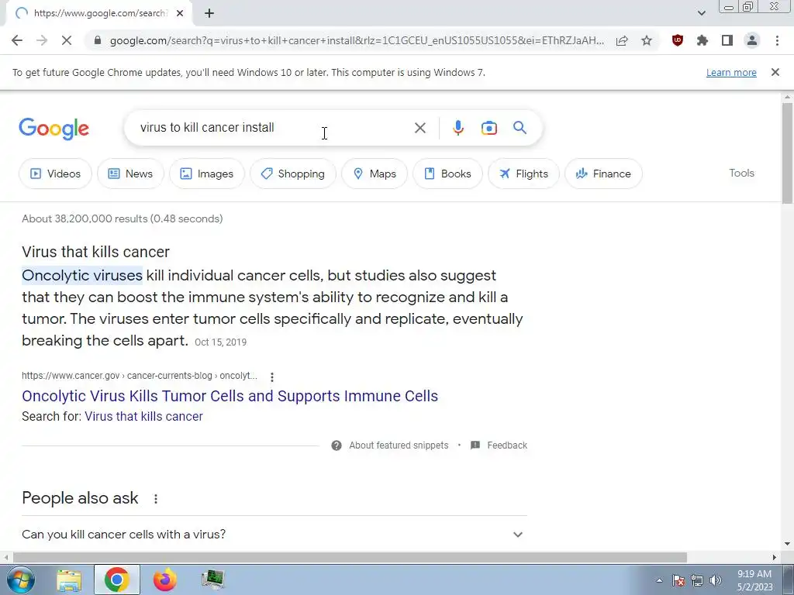Click the share this page icon
Screen dimensions: 794x595
click(622, 40)
